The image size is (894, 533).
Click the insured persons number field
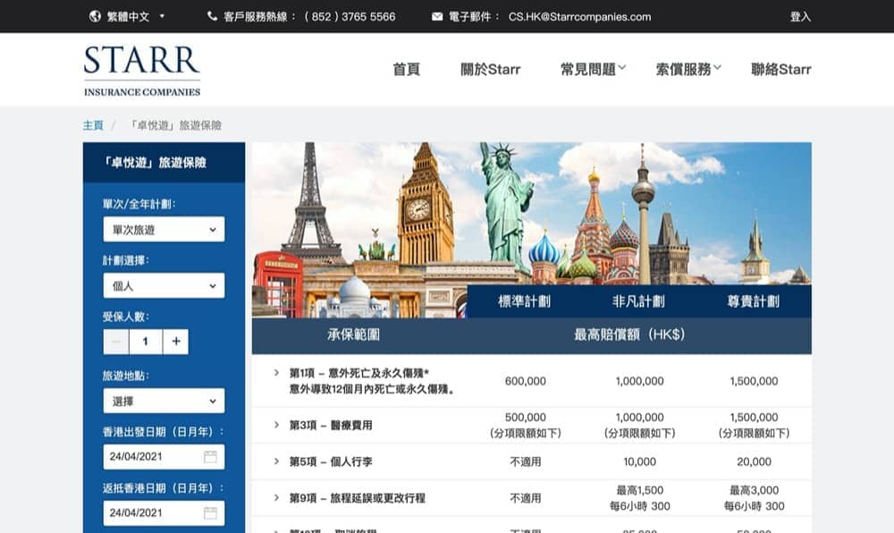[146, 342]
